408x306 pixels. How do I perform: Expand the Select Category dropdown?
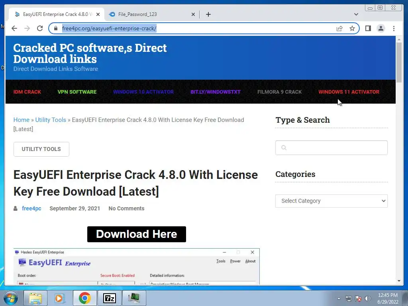[x=331, y=201]
